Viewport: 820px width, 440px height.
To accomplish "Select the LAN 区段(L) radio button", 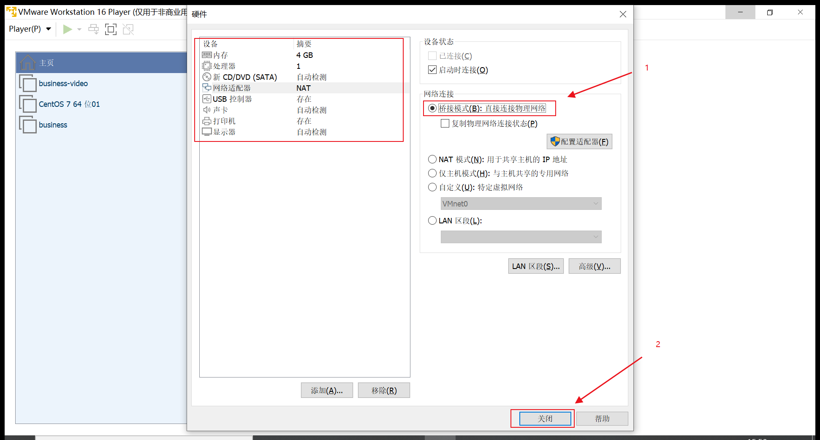I will [432, 220].
